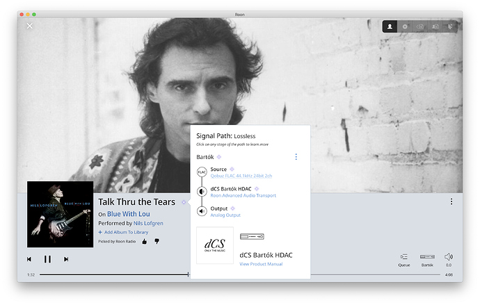
Task: Click the Roon Advanced Audio Transport link
Action: [243, 196]
